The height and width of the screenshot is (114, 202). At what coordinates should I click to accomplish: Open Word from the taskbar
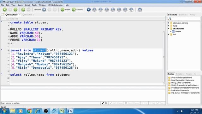point(70,111)
